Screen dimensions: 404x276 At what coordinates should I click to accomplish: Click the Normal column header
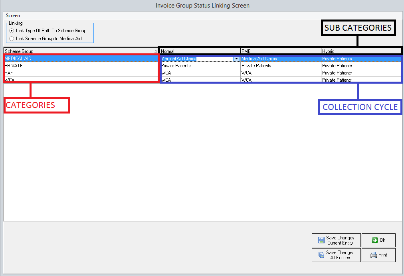click(200, 51)
